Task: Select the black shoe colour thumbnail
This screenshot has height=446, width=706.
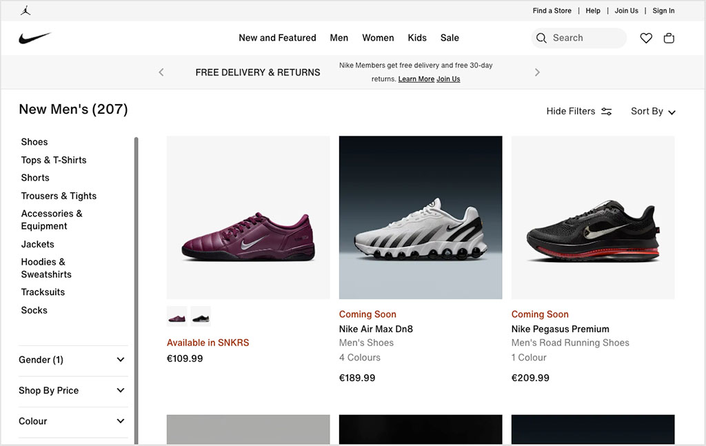Action: 201,316
